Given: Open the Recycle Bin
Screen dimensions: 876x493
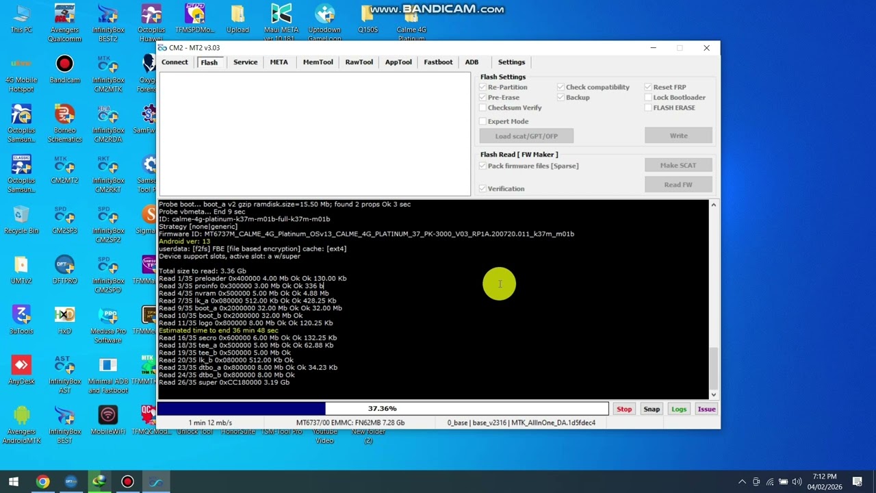Looking at the screenshot, I should pos(21,220).
